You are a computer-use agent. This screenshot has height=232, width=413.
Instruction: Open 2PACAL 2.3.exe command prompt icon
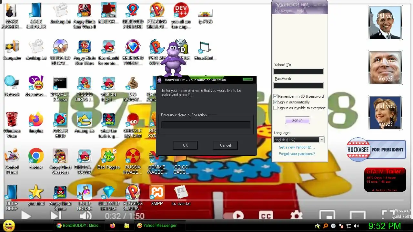click(60, 88)
